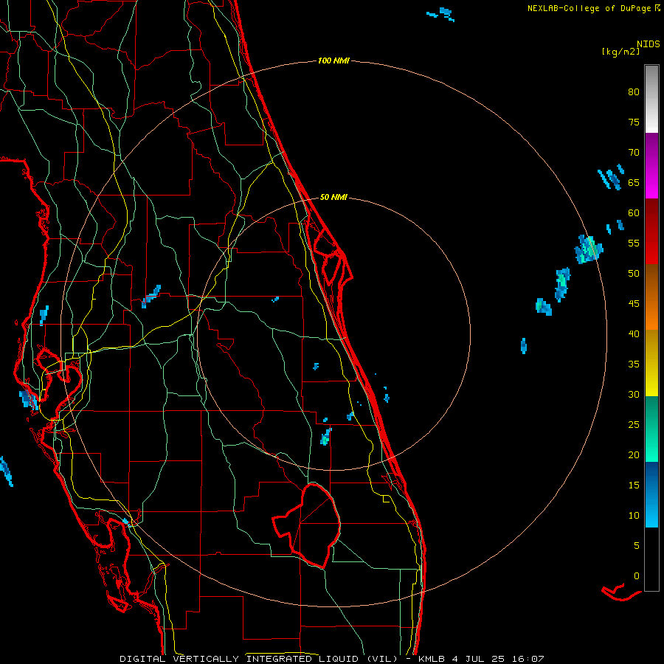The image size is (664, 664).
Task: Pick the black bottom segment of the color scale
Action: [x=651, y=559]
